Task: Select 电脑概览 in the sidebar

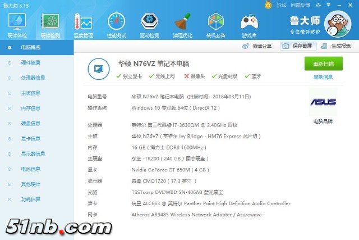Action: coord(30,47)
